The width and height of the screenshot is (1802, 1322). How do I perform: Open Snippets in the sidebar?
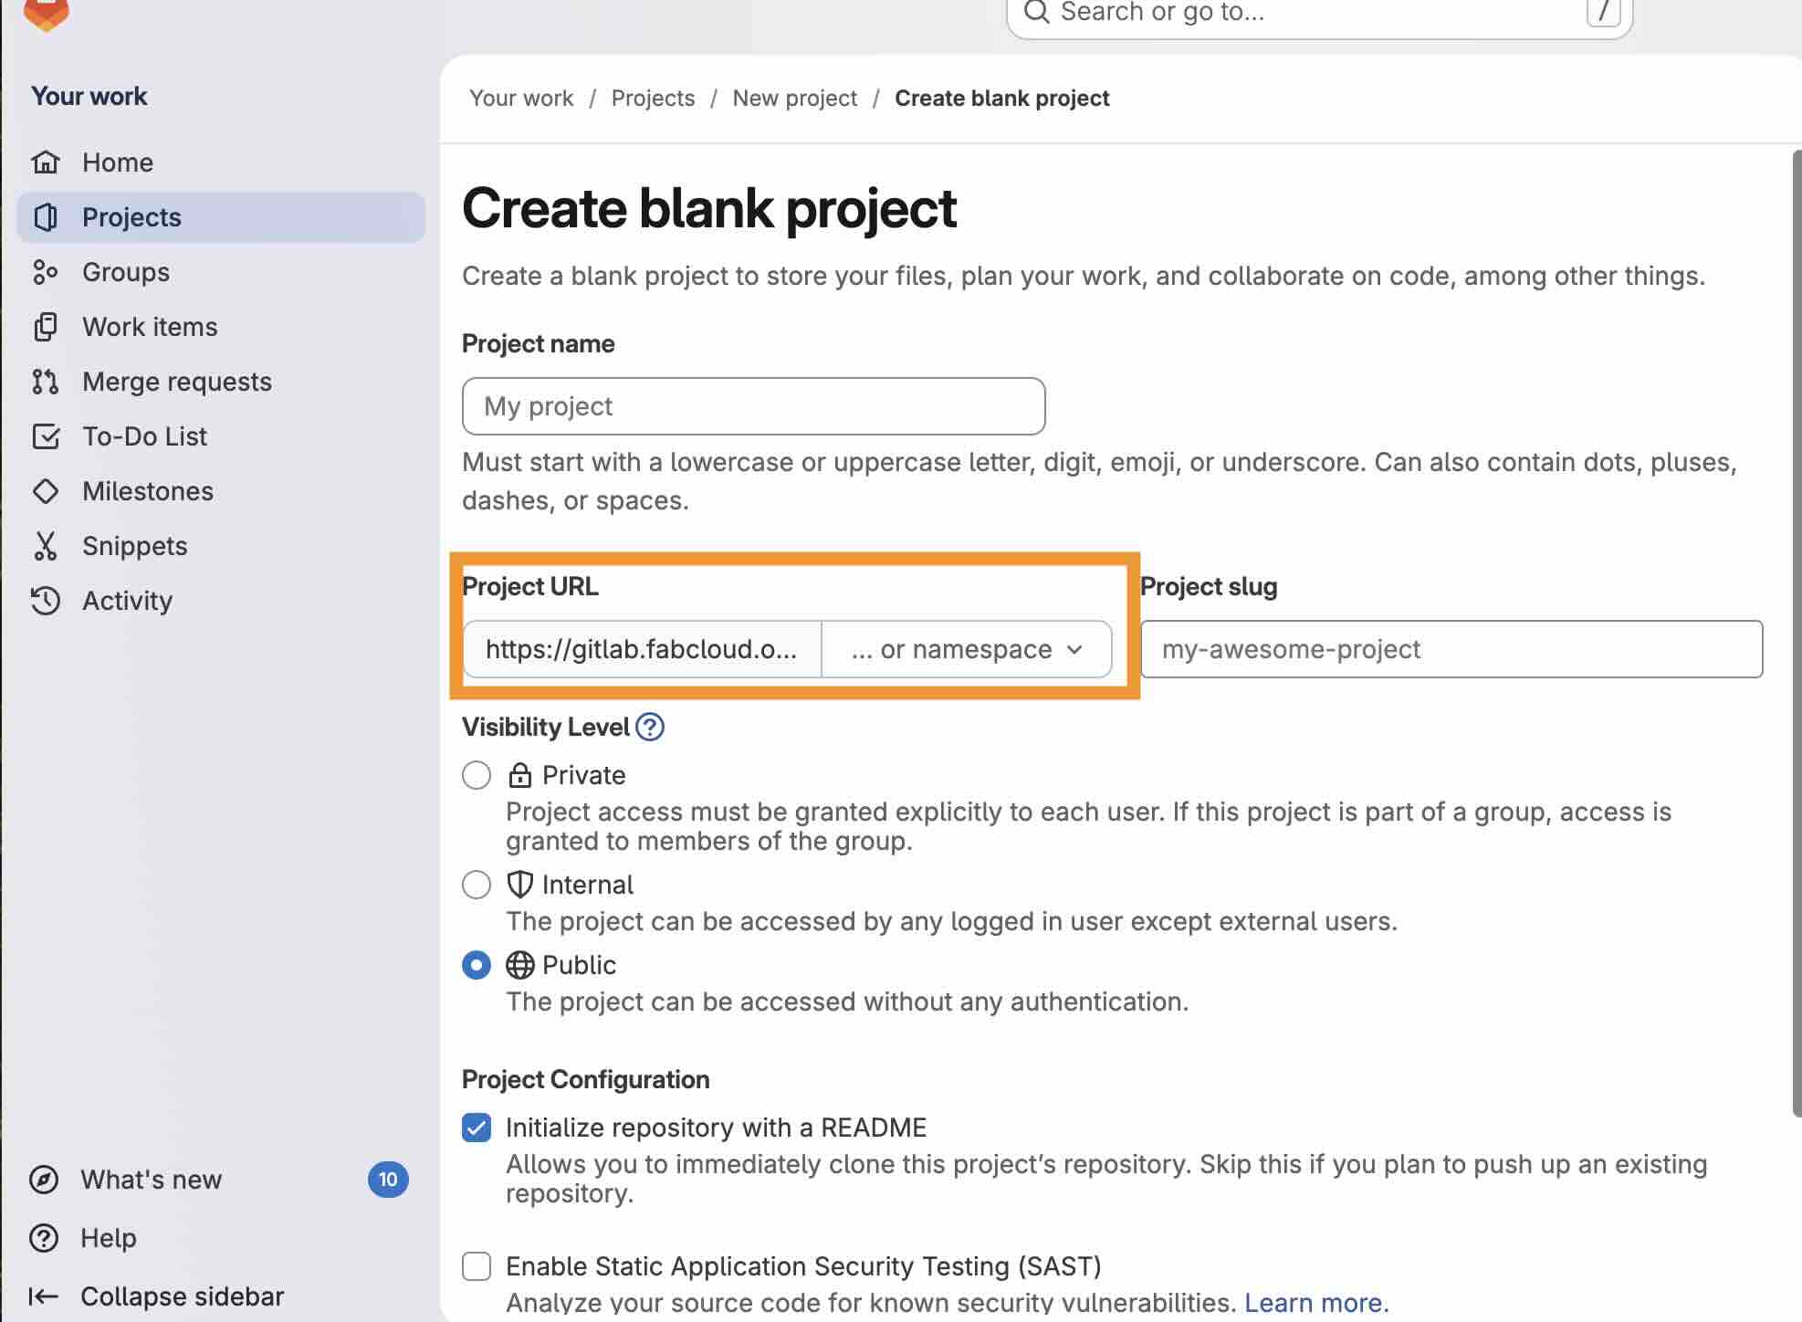[221, 546]
